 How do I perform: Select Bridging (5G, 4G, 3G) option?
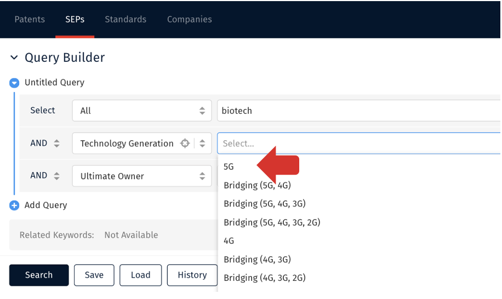tap(265, 204)
